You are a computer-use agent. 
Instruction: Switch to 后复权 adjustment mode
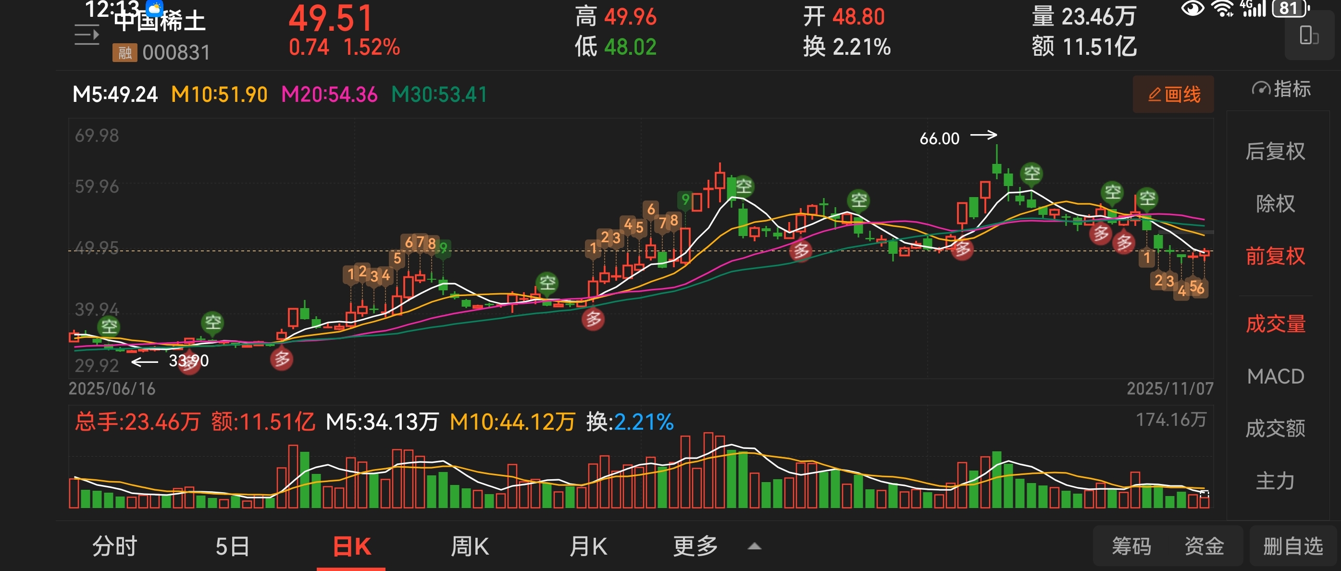1275,151
